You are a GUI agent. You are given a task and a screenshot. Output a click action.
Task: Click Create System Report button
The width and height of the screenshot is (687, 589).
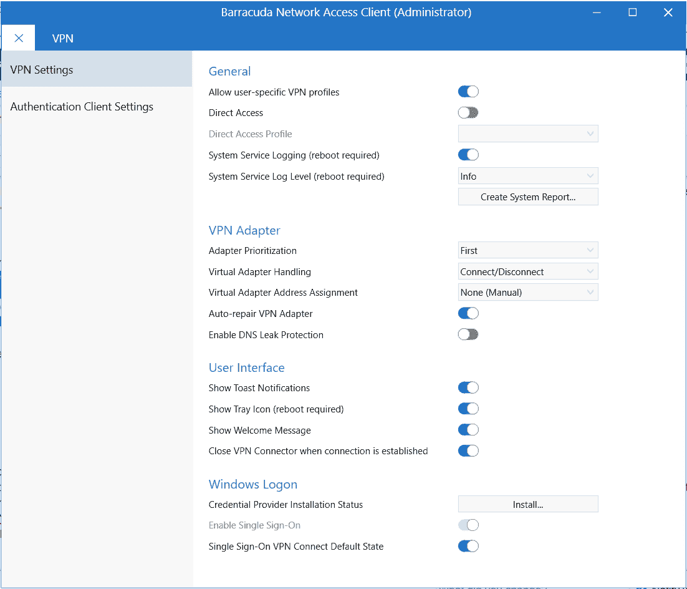click(x=528, y=197)
